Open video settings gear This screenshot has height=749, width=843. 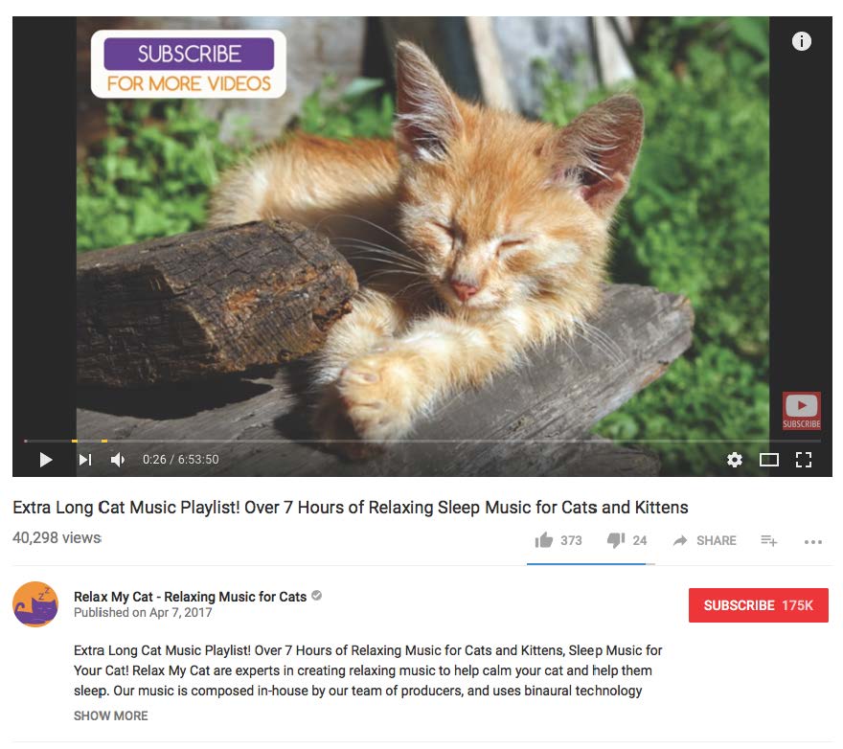tap(735, 460)
